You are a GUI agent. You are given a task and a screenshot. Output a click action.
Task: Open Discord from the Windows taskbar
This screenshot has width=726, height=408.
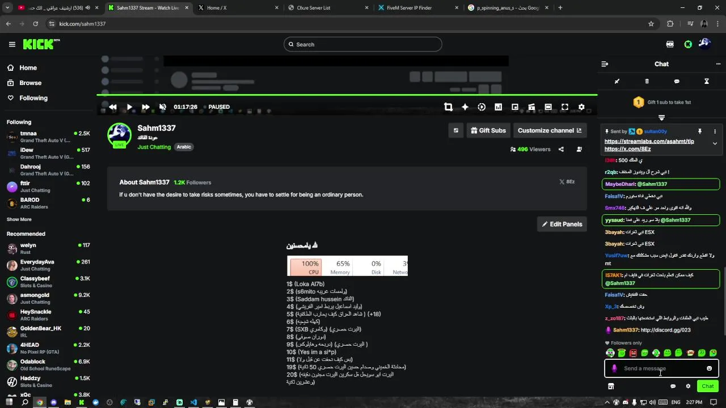[53, 402]
